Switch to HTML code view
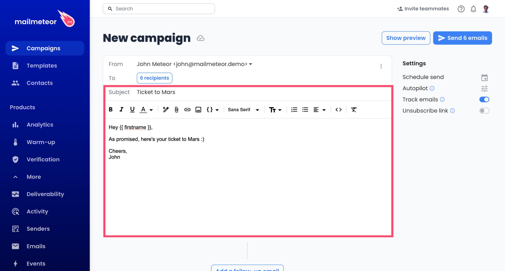 point(338,110)
